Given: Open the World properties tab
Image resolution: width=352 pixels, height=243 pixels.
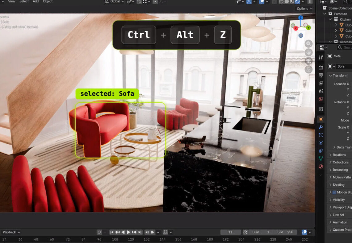Looking at the screenshot, I should click(x=321, y=99).
